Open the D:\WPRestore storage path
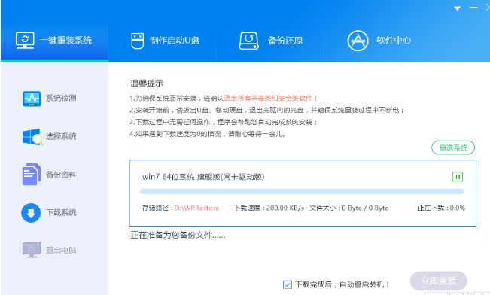 click(x=197, y=208)
